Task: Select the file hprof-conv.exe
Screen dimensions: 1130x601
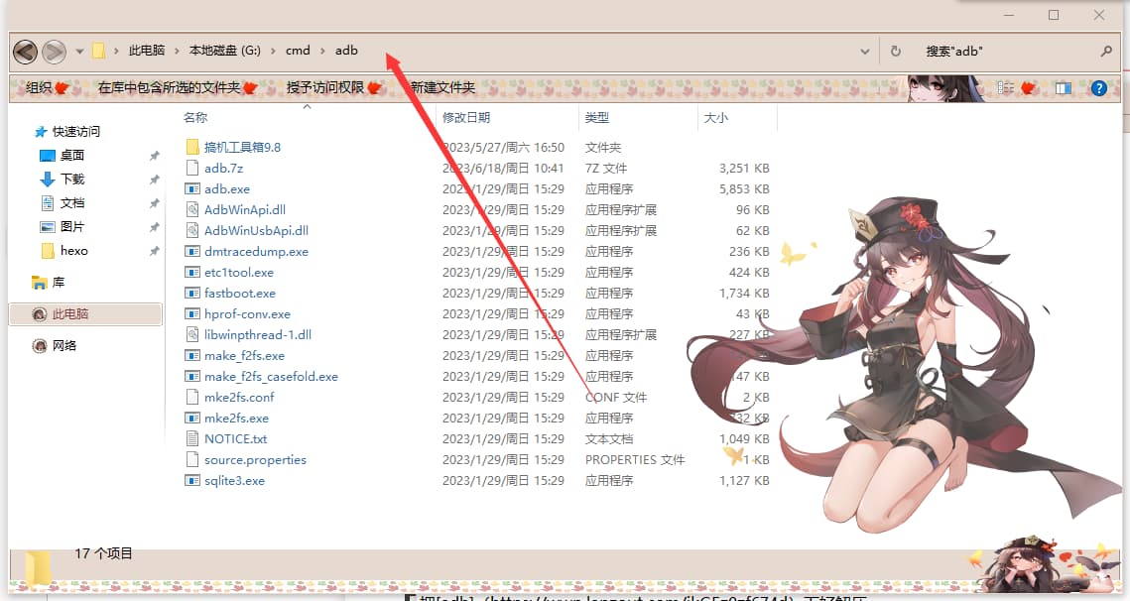Action: click(247, 314)
